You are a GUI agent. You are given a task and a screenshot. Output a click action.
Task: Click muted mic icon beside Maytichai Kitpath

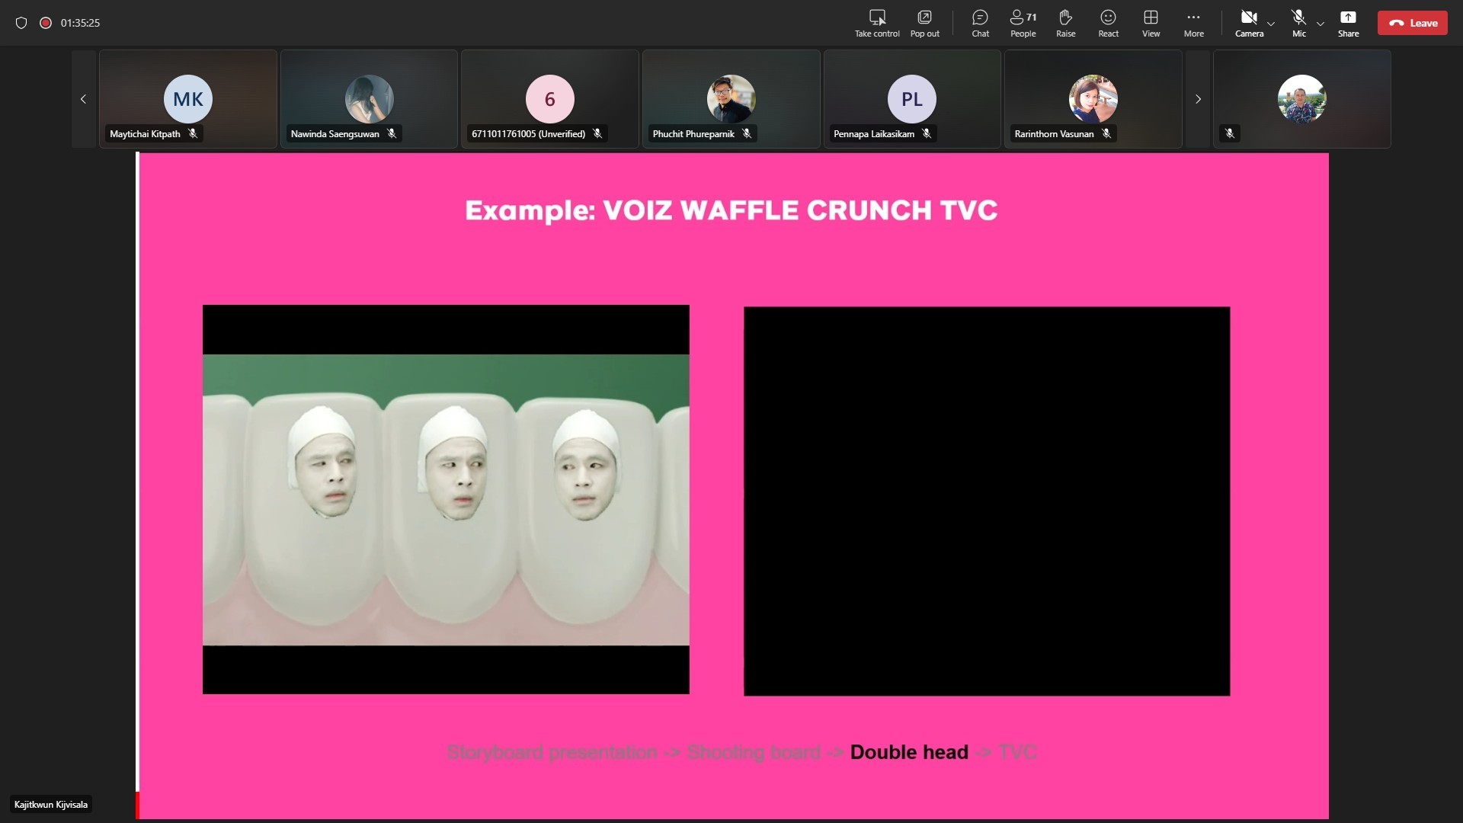pyautogui.click(x=193, y=133)
